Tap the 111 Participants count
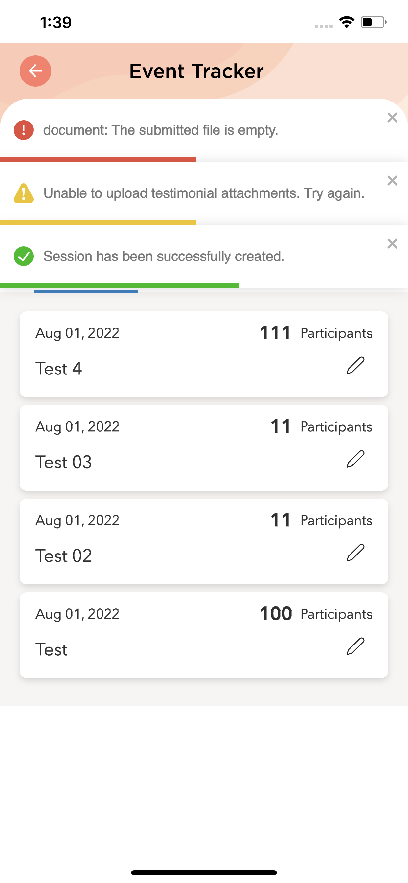408x883 pixels. coord(315,333)
